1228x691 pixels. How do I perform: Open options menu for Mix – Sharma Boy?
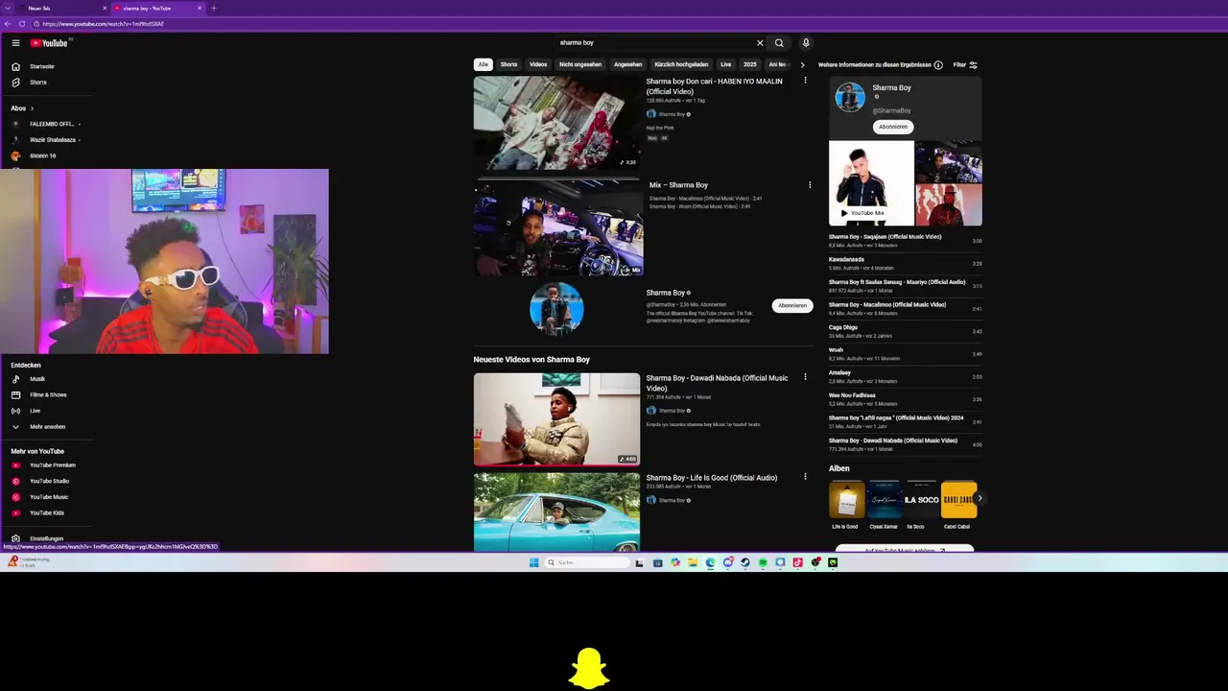[x=810, y=185]
